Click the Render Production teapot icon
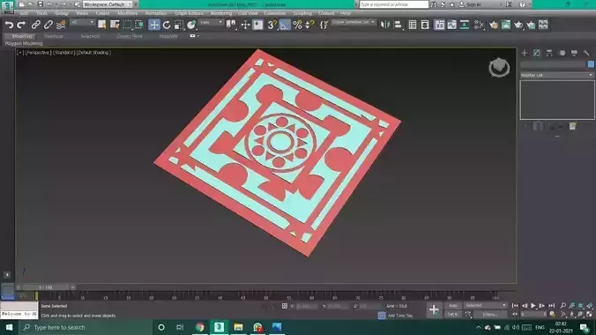 (518, 25)
